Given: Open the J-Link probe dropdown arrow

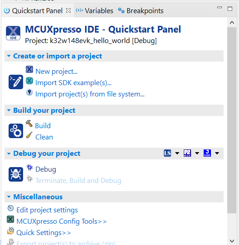Looking at the screenshot, I should [217, 153].
